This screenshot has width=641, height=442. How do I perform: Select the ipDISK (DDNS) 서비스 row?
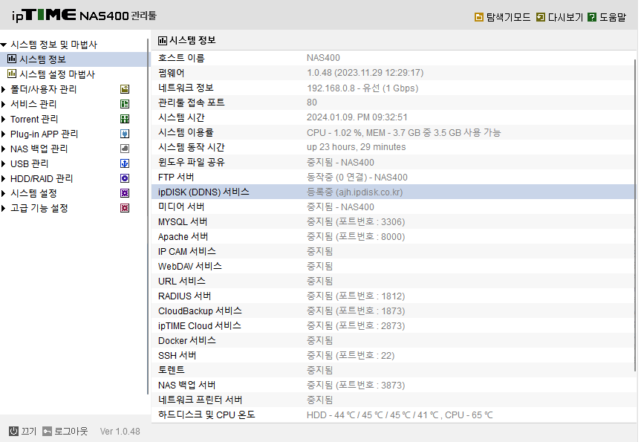pos(393,192)
